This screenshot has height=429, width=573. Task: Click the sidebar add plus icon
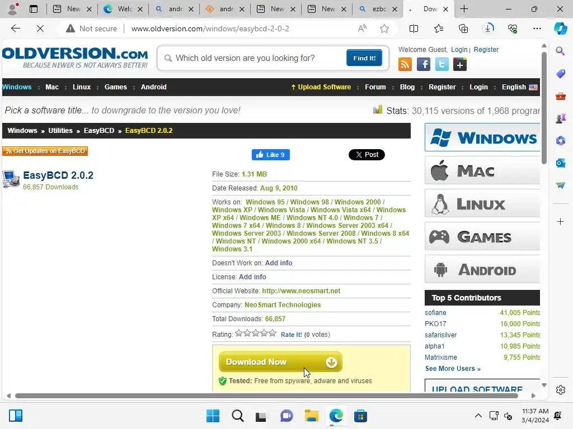click(x=560, y=221)
